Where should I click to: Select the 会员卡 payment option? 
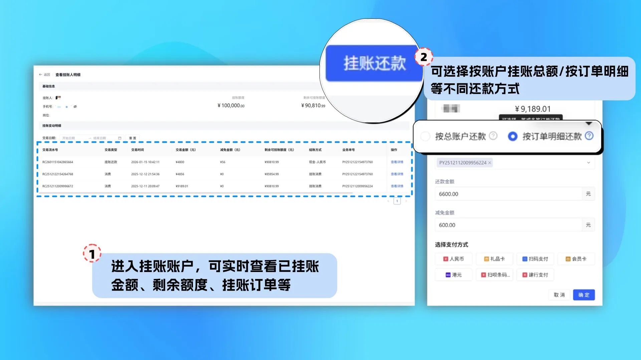click(x=576, y=259)
